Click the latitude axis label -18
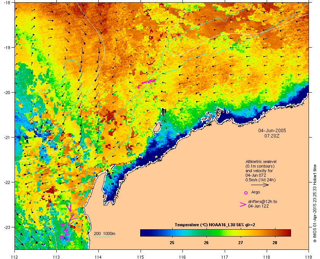Viewport: 320px width, 259px height. pyautogui.click(x=7, y=2)
